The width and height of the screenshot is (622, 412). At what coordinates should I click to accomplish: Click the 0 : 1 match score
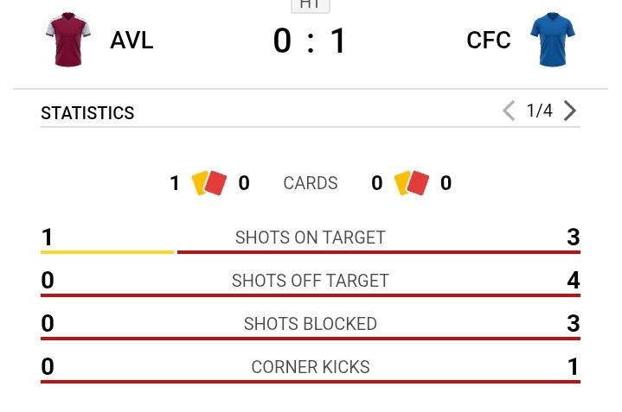(310, 41)
